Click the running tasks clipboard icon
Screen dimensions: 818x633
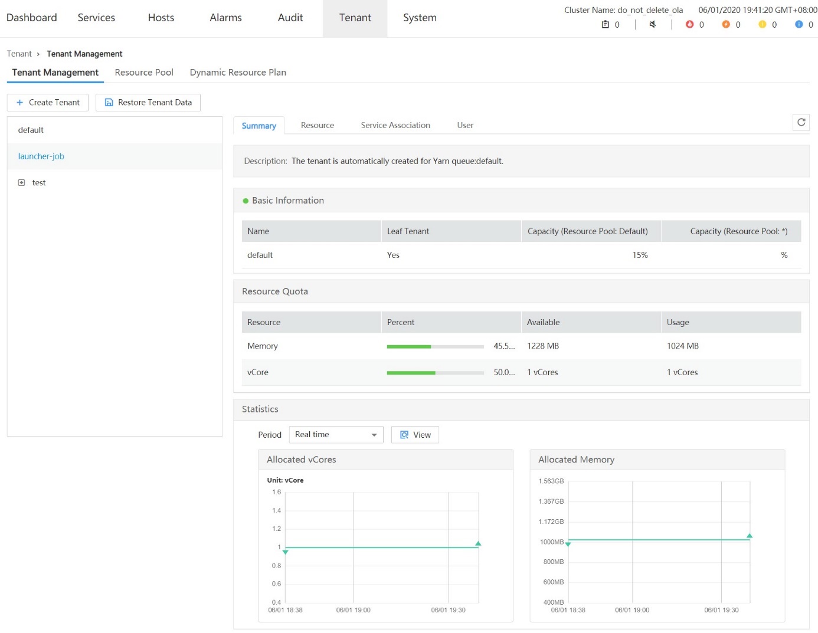(x=605, y=24)
